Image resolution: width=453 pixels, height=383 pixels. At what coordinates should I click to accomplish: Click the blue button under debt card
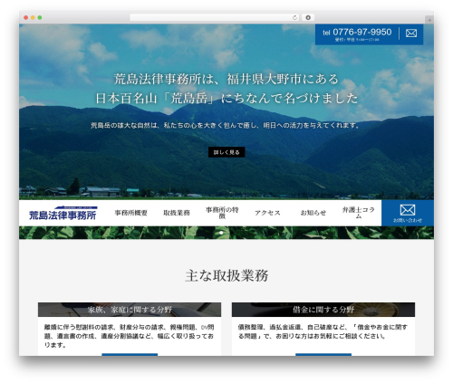point(323,355)
